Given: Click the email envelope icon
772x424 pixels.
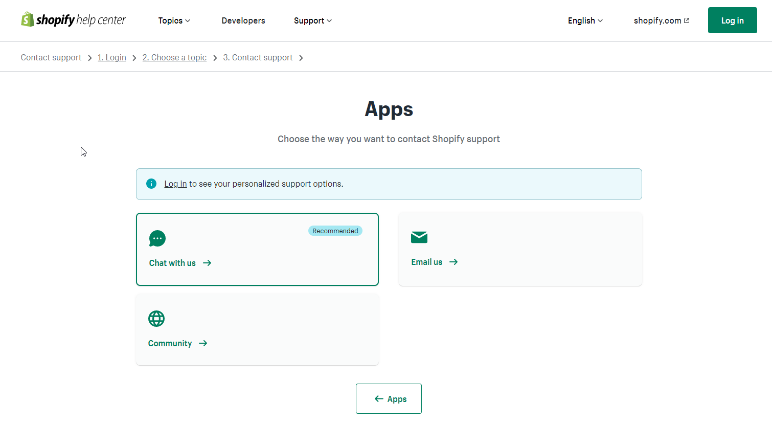Looking at the screenshot, I should (x=419, y=237).
